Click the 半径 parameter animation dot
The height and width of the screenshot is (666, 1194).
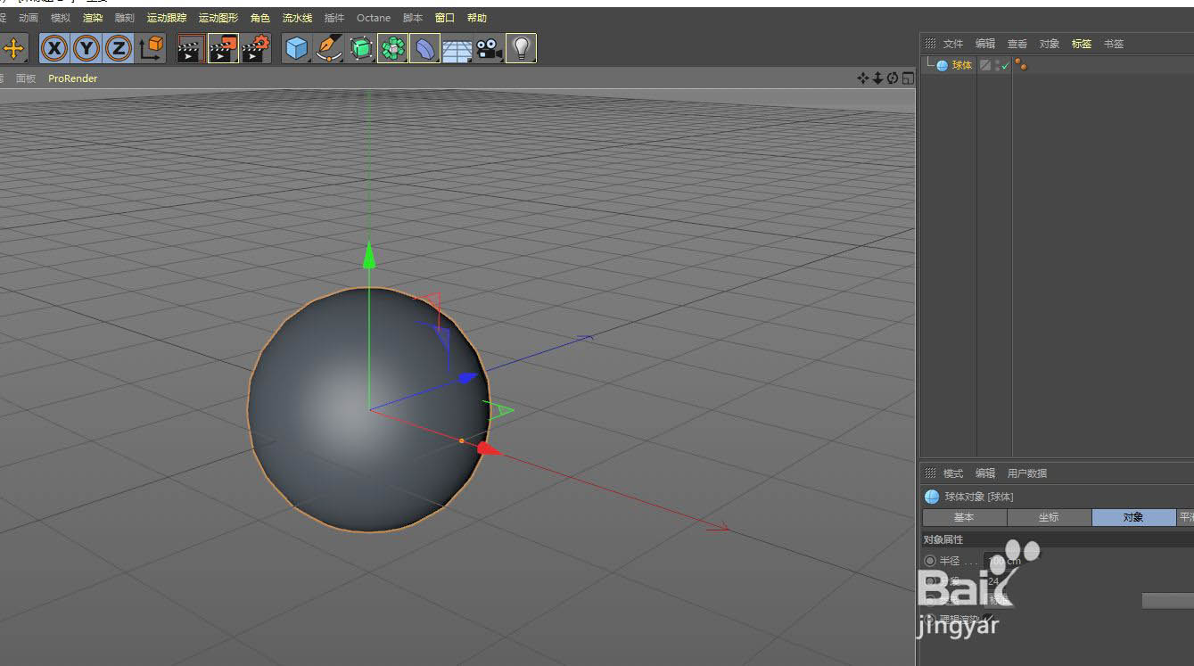[930, 561]
